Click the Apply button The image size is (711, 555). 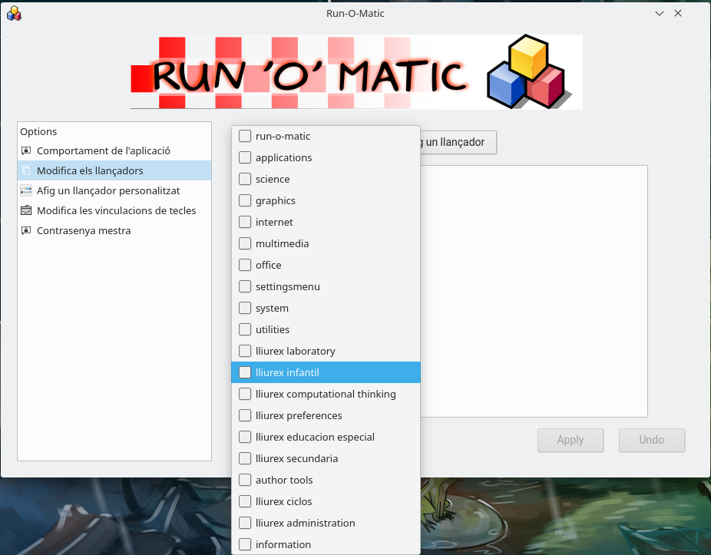[x=570, y=440]
